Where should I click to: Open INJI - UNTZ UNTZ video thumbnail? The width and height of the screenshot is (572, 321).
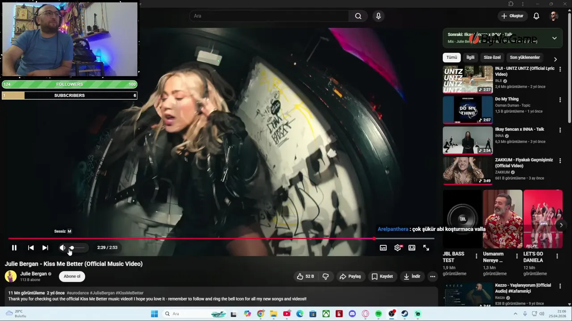click(x=467, y=79)
